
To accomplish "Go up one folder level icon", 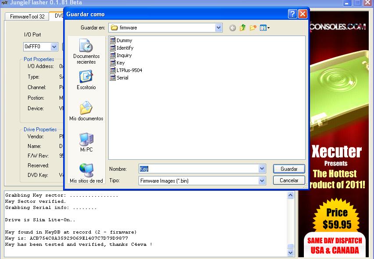I will tap(243, 28).
